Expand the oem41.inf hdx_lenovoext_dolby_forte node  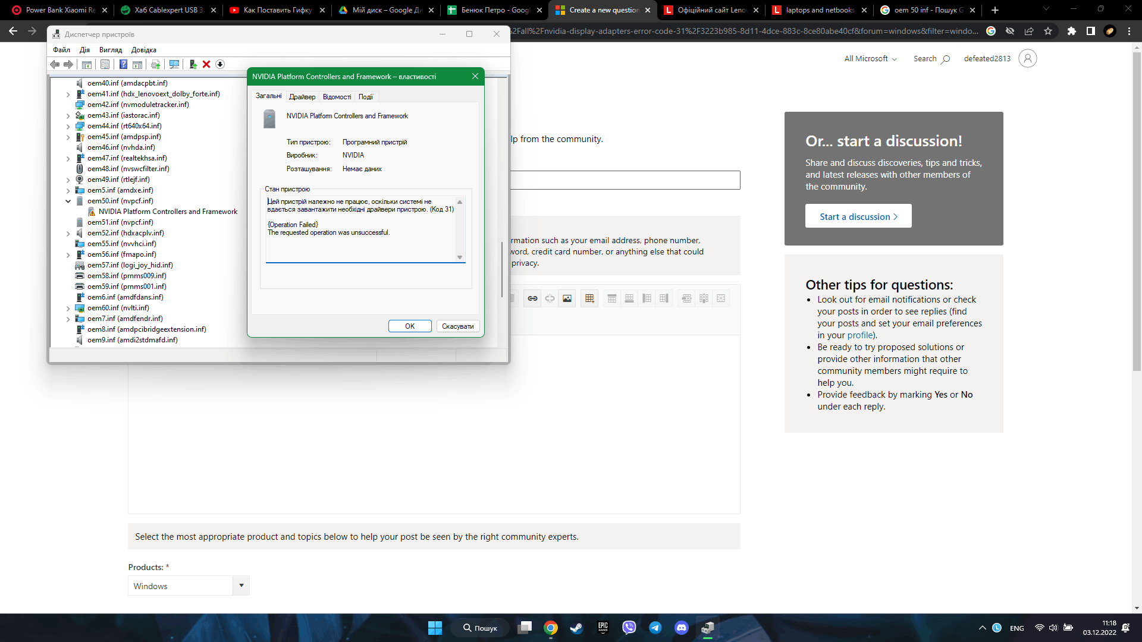68,94
